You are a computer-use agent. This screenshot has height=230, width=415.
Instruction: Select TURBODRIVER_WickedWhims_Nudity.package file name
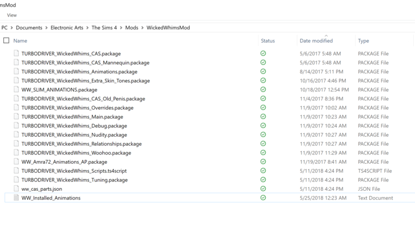(x=74, y=135)
